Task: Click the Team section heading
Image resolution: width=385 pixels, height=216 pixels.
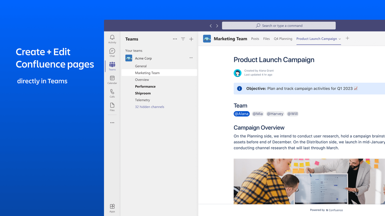Action: tap(240, 106)
